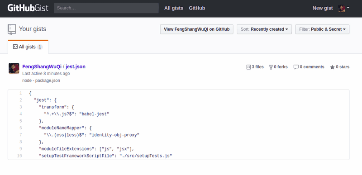Open the jest.json gist link

coord(76,66)
